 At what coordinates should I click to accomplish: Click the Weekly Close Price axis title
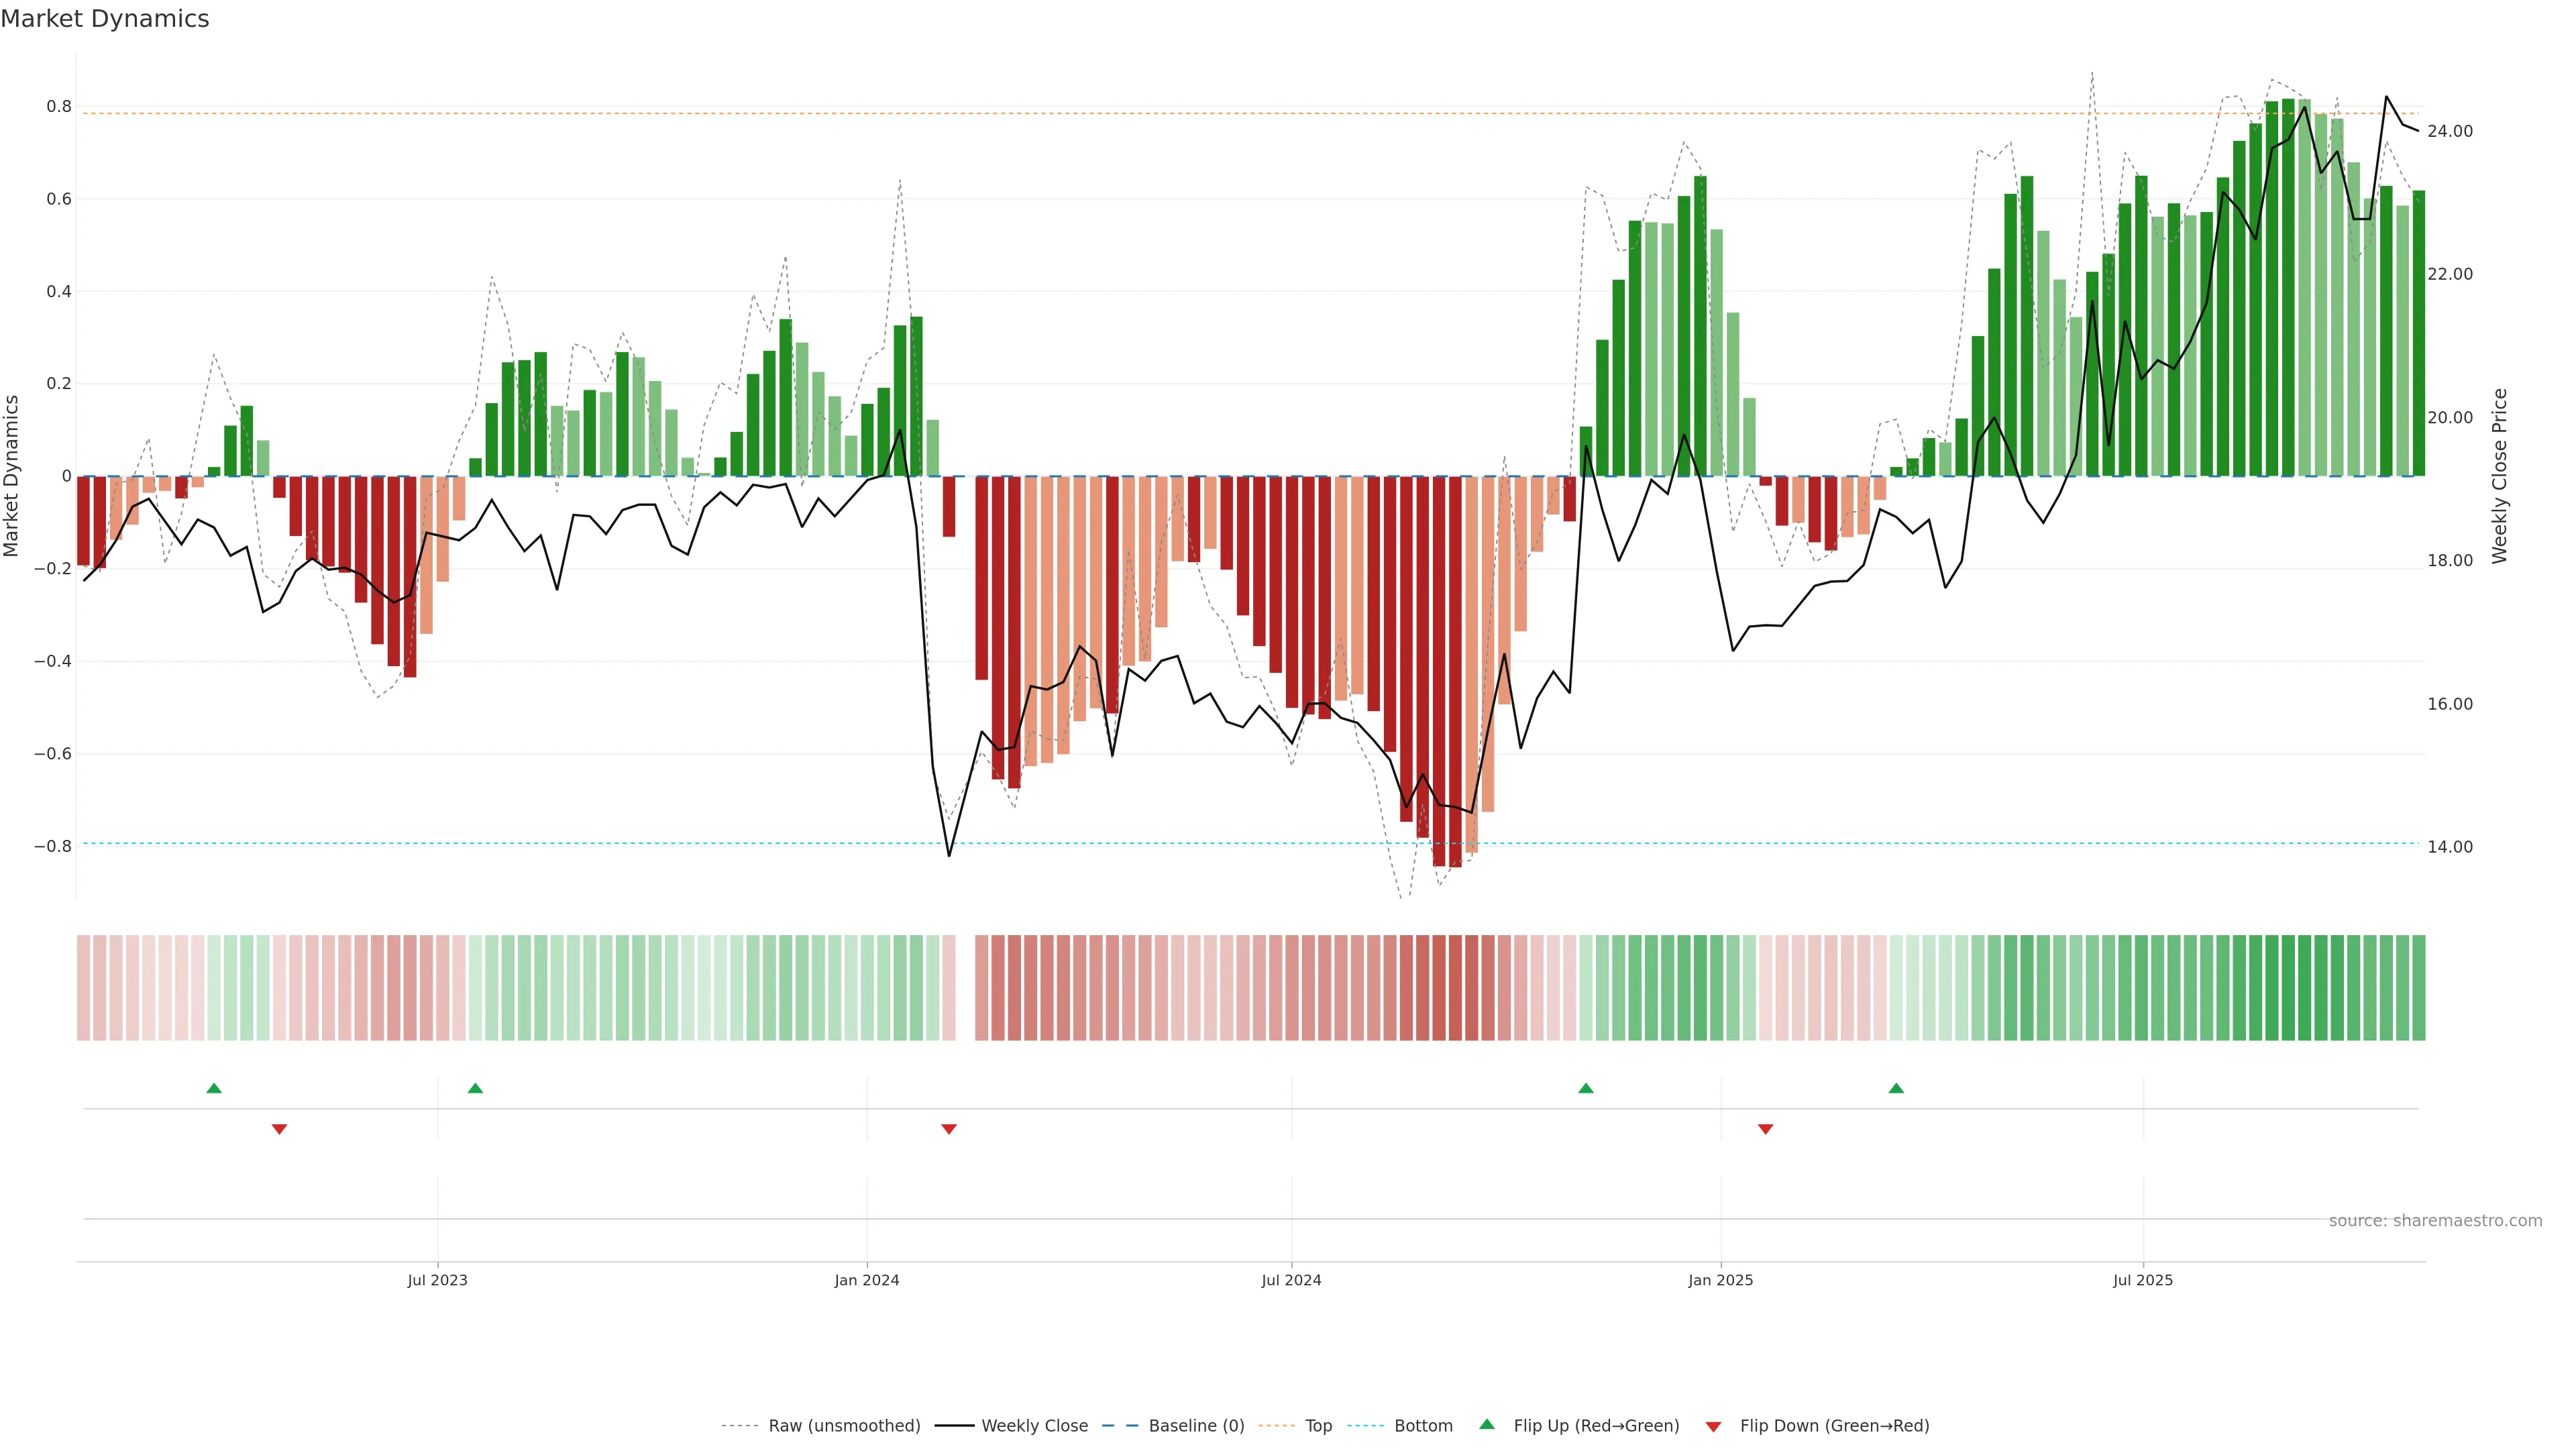click(x=2500, y=476)
